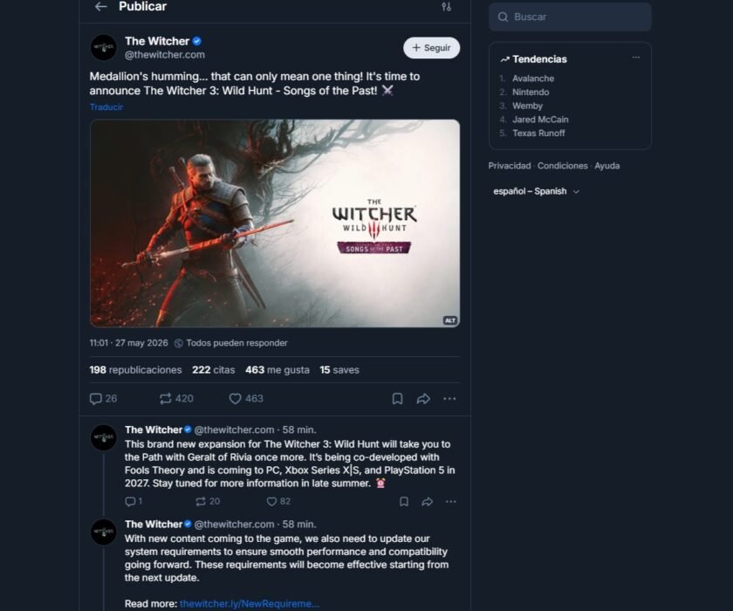The height and width of the screenshot is (611, 733).
Task: Open the Tendencias panel three-dot menu
Action: 636,58
